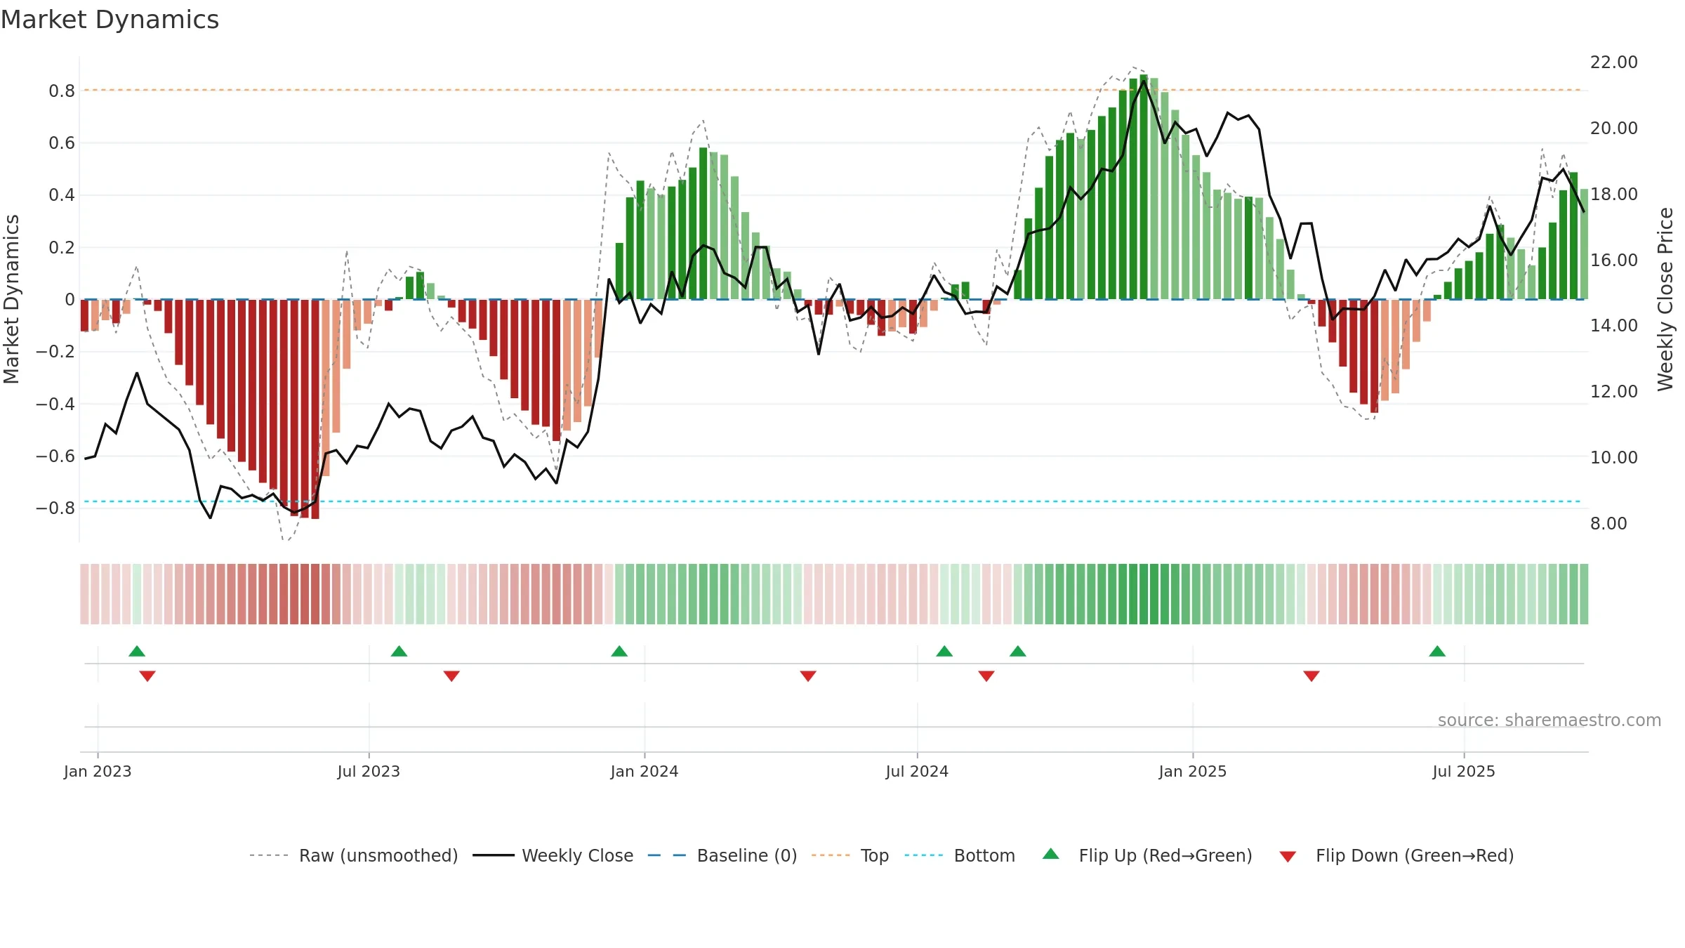Click the 0.4 left axis tick label
This screenshot has width=1685, height=948.
[62, 195]
